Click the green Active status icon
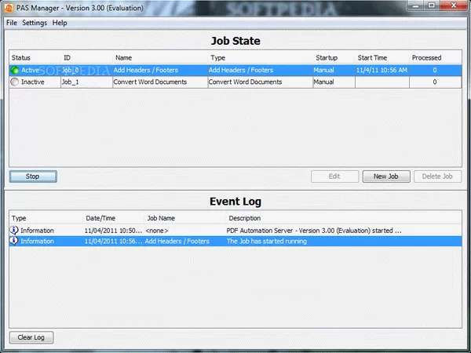This screenshot has height=353, width=471. [x=14, y=71]
